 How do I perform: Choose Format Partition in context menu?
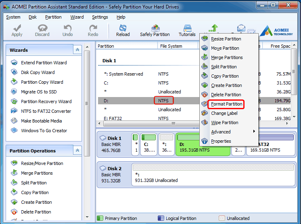pos(229,104)
